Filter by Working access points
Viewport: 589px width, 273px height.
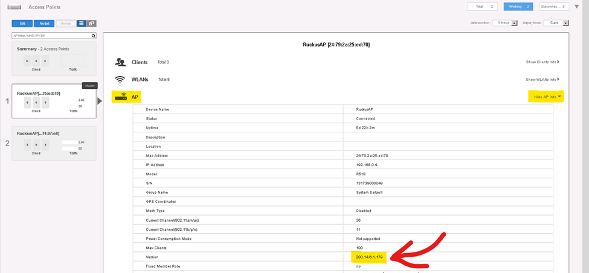click(x=518, y=7)
